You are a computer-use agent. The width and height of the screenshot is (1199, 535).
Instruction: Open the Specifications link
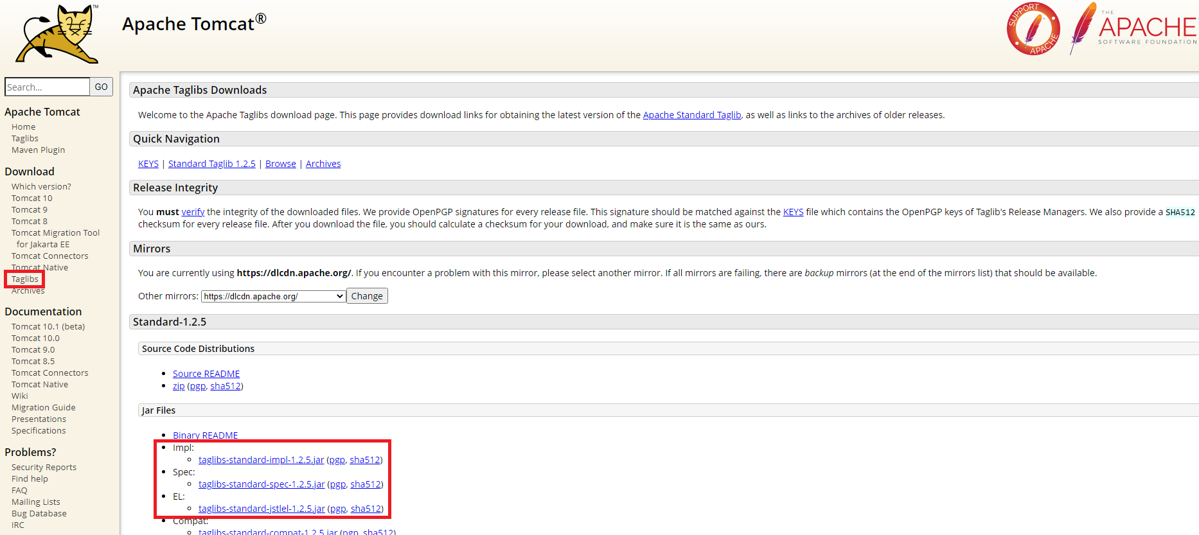(x=39, y=431)
